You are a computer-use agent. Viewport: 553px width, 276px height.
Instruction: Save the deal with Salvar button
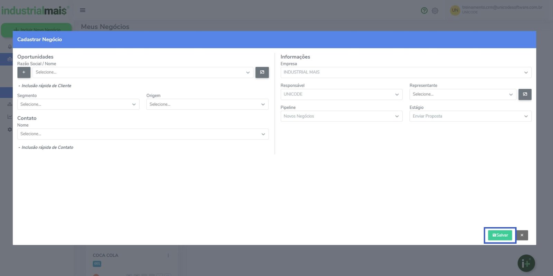point(500,235)
